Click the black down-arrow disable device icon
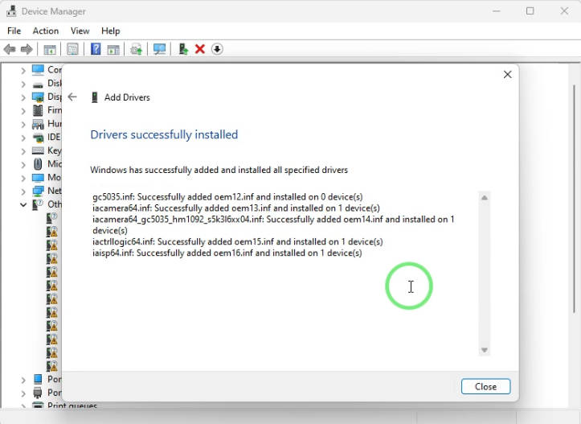The height and width of the screenshot is (424, 581). point(217,49)
